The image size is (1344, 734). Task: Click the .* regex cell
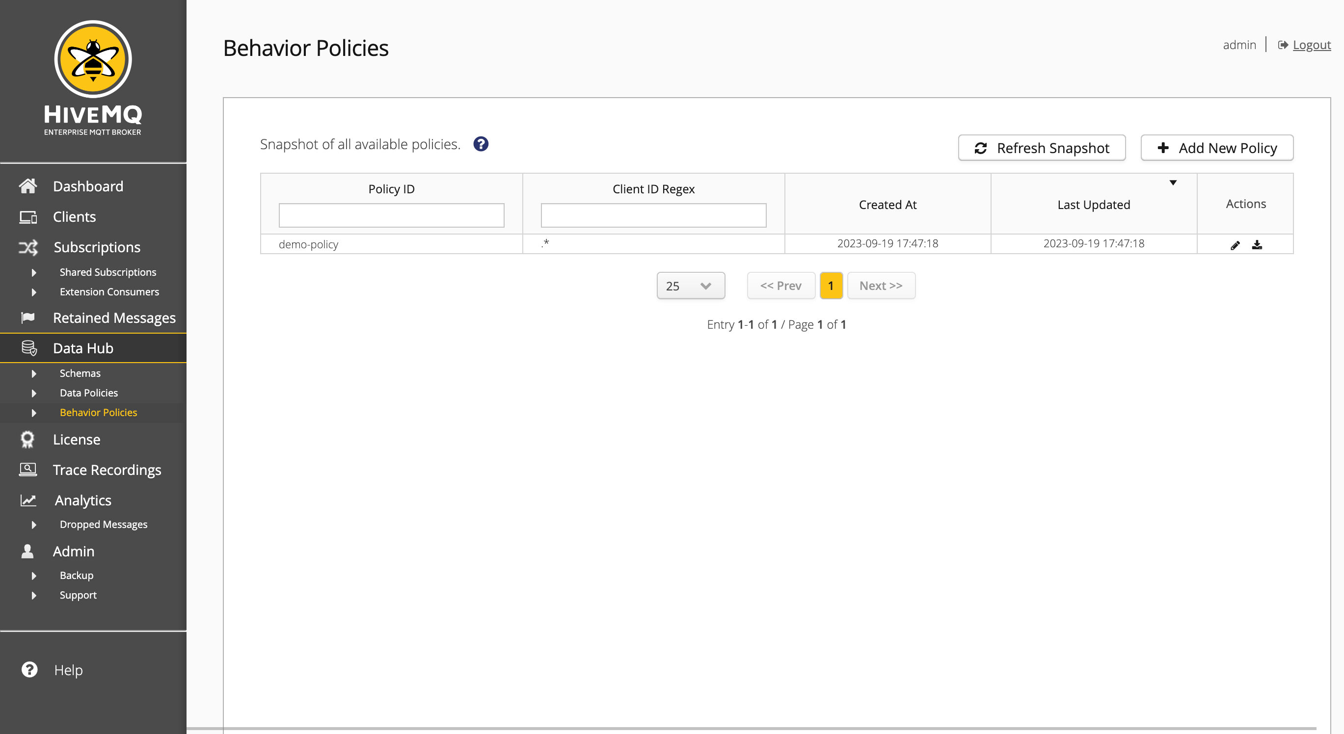point(653,244)
